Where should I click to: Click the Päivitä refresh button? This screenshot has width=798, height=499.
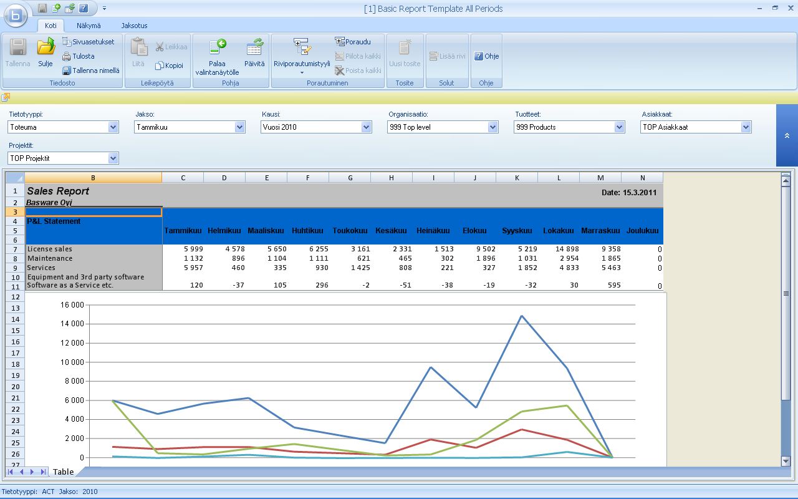tap(254, 53)
